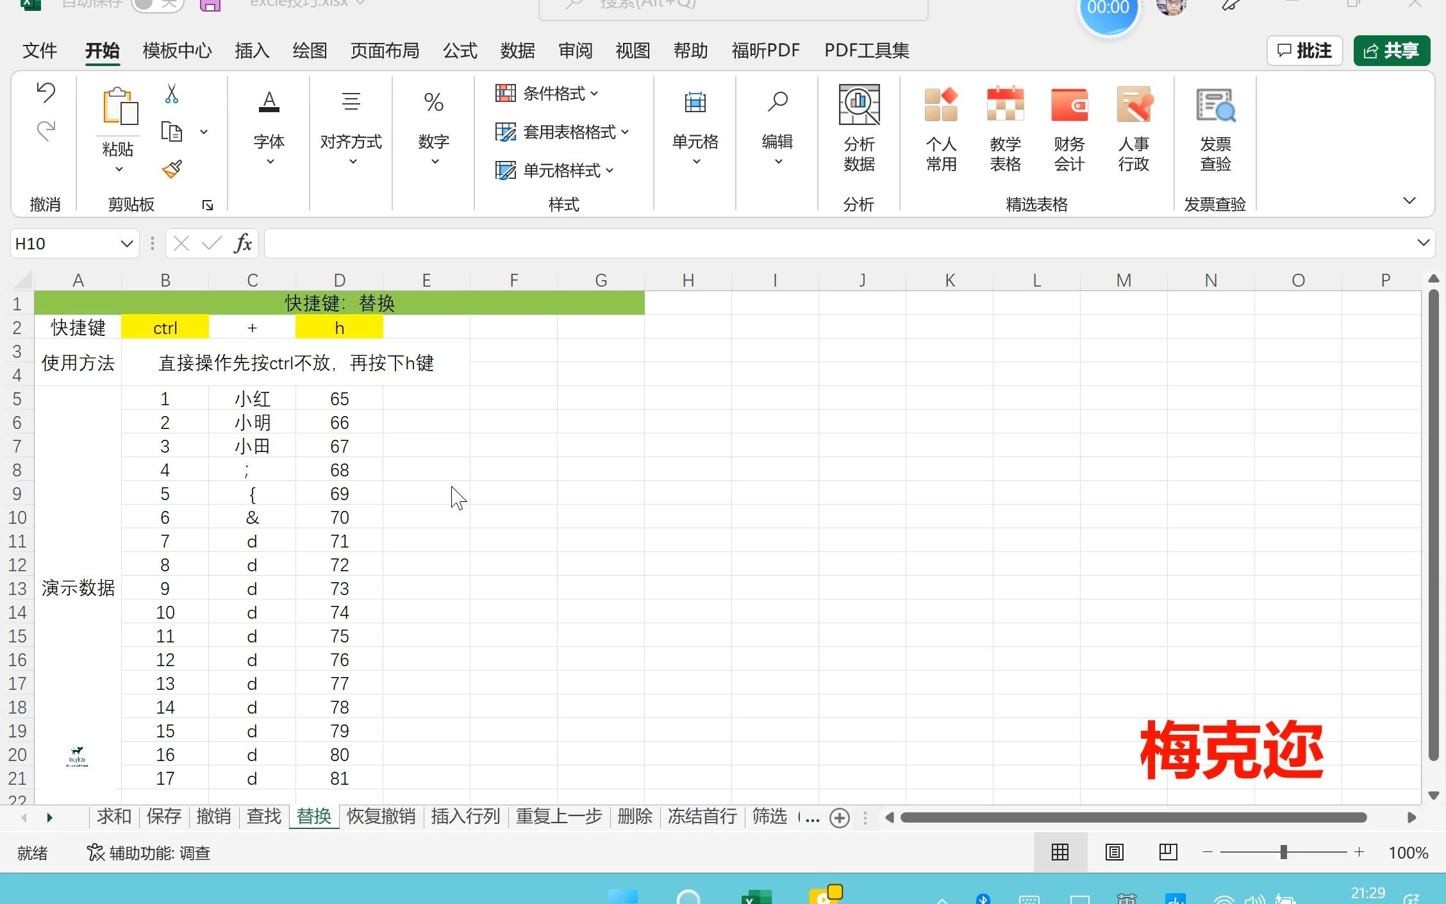This screenshot has width=1446, height=904.
Task: Open 人事行政 templates
Action: pos(1134,128)
